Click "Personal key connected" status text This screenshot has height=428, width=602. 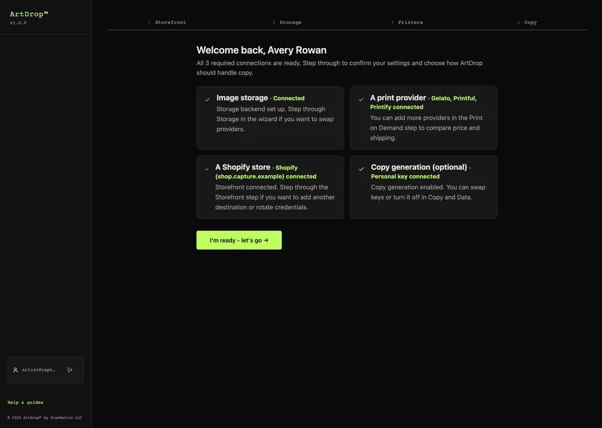tap(405, 177)
